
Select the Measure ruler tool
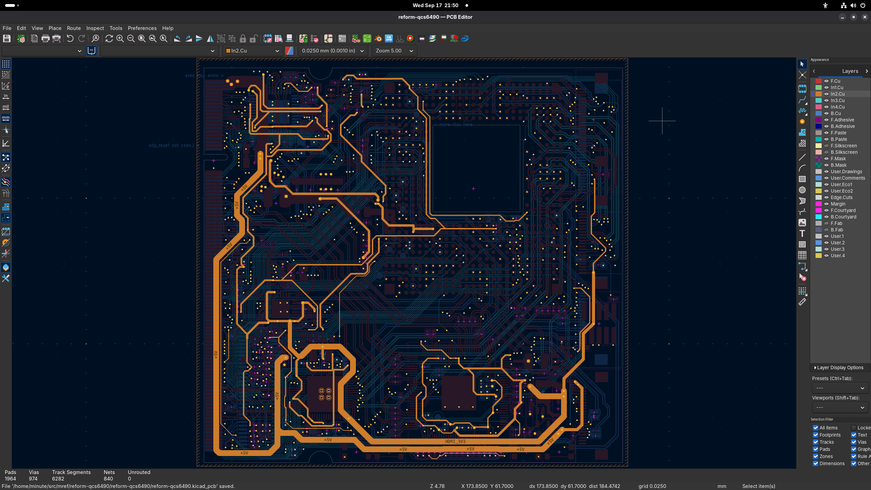[x=802, y=302]
